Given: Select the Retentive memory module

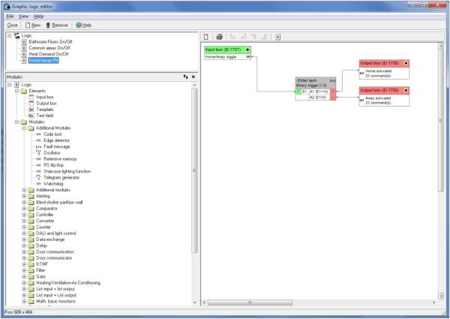Looking at the screenshot, I should point(60,159).
